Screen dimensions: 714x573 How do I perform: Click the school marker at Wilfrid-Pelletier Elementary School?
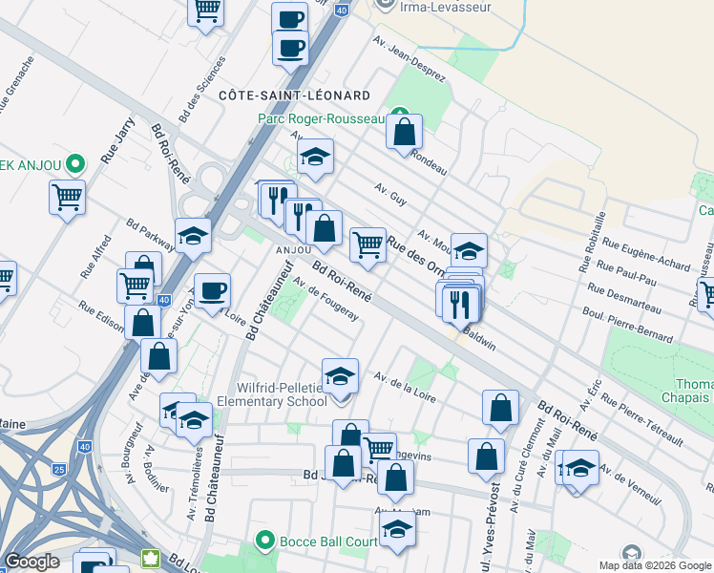(340, 377)
